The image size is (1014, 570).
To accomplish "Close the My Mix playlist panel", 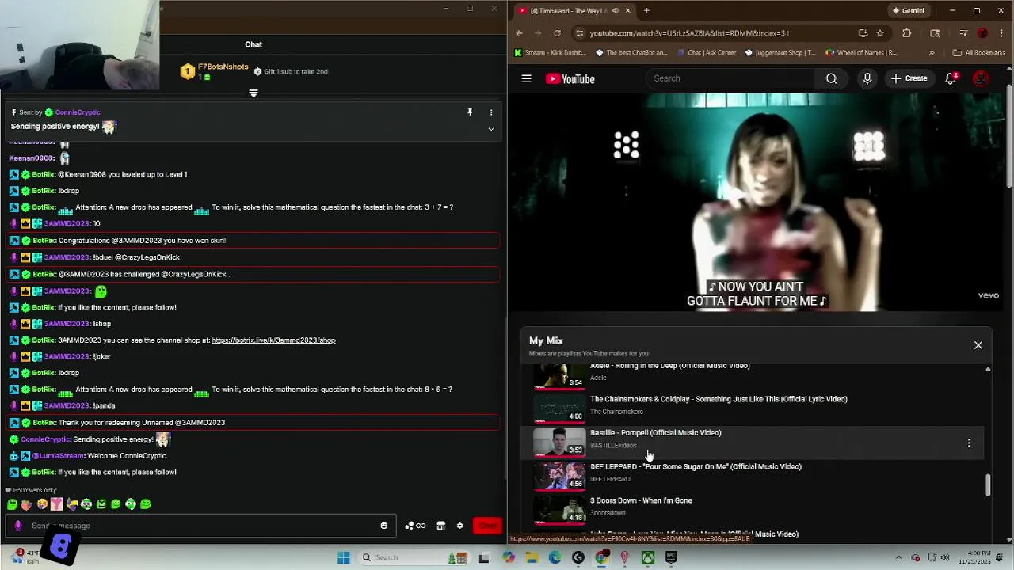I will pos(978,345).
